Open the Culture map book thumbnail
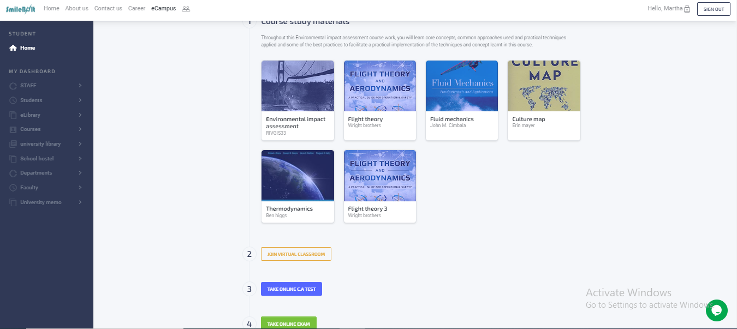The image size is (737, 329). (x=544, y=86)
